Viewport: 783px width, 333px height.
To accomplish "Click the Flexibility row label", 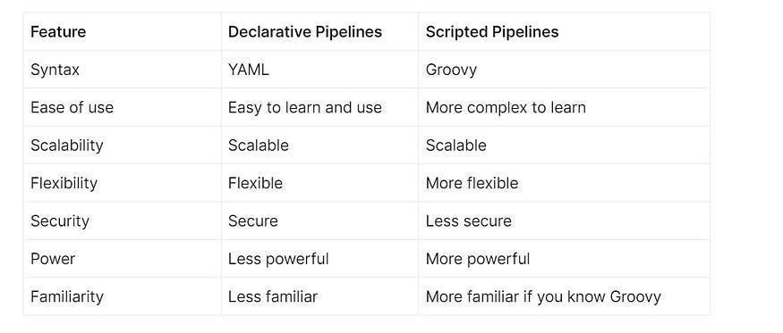I will coord(64,183).
